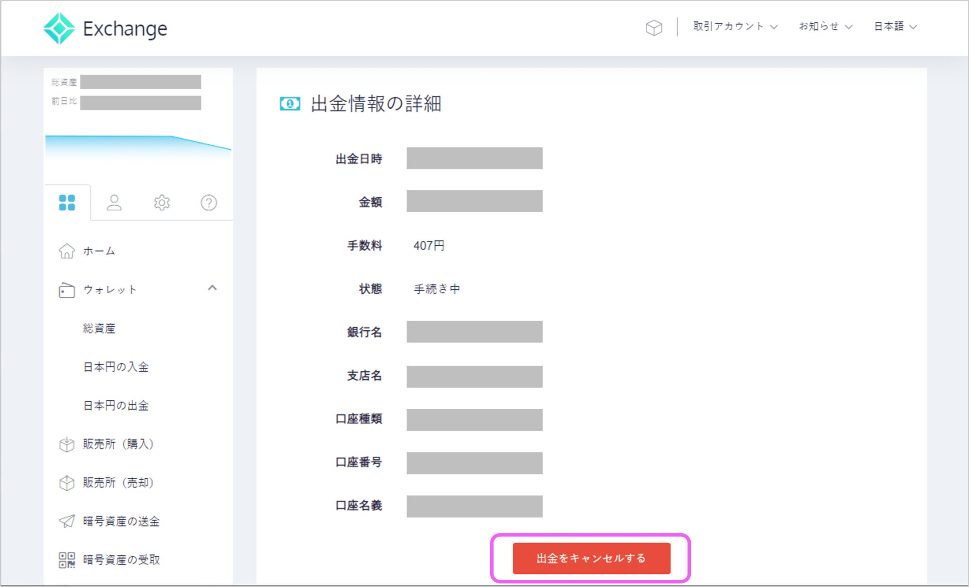This screenshot has width=969, height=587.
Task: Collapse the ウォレット menu chevron
Action: [212, 288]
